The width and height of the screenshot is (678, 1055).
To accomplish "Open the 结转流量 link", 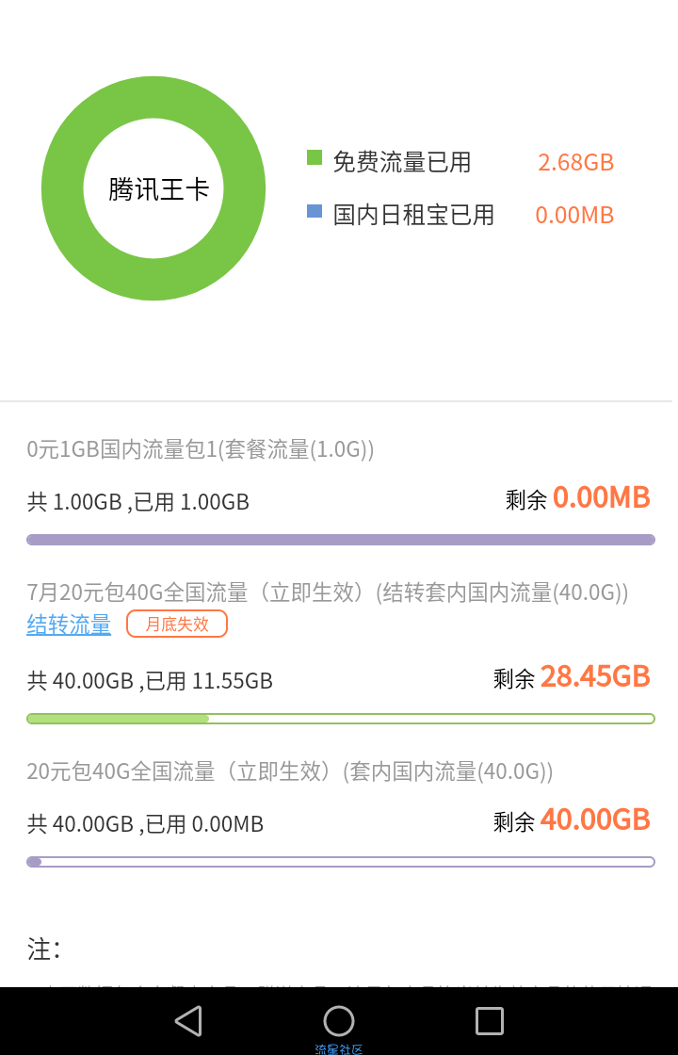I will pyautogui.click(x=69, y=625).
